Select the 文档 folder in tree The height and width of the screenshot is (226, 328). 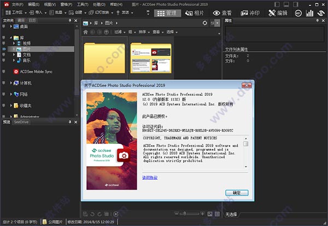(27, 54)
